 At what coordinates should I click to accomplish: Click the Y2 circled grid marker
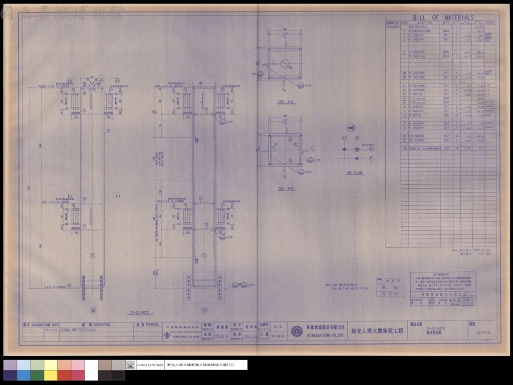point(204,310)
